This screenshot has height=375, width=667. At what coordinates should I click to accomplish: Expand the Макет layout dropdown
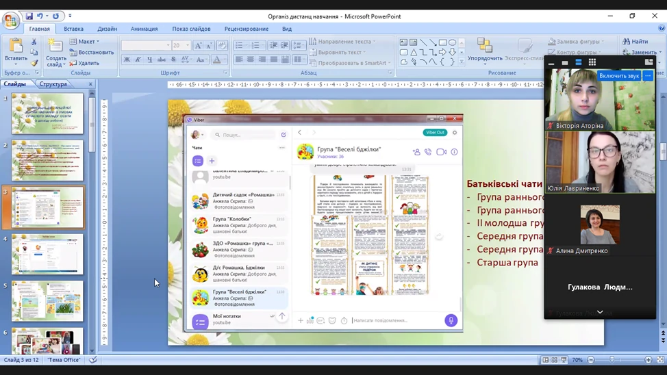click(x=85, y=42)
